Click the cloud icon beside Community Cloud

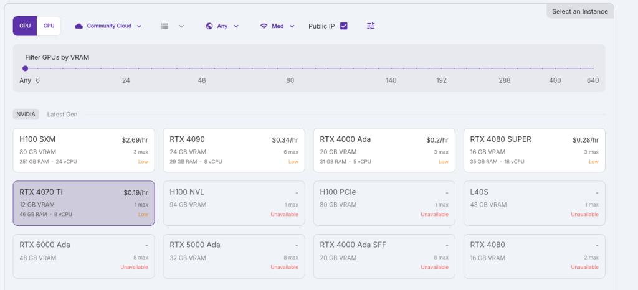pos(79,26)
